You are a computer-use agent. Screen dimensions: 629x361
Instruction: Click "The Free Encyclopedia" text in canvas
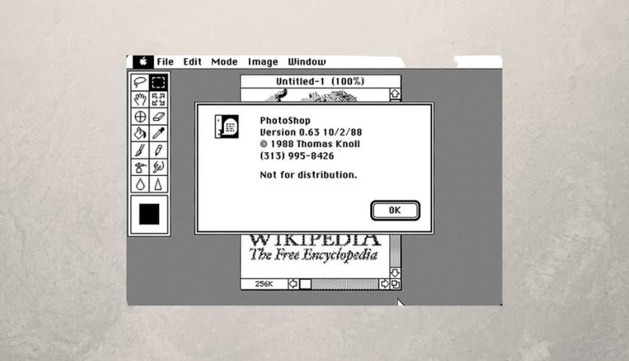point(313,255)
